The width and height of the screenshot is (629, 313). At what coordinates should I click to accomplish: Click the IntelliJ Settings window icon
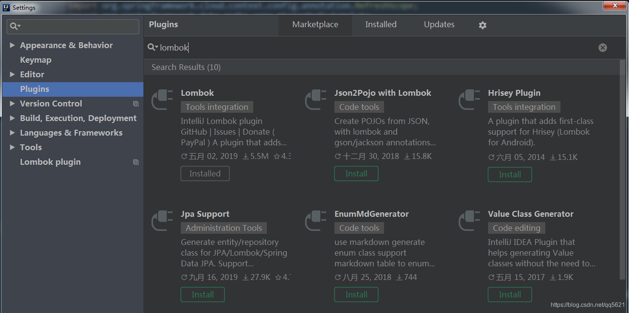pos(7,8)
